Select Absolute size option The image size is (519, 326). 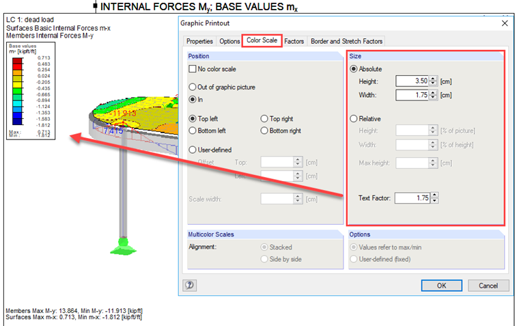pyautogui.click(x=354, y=69)
